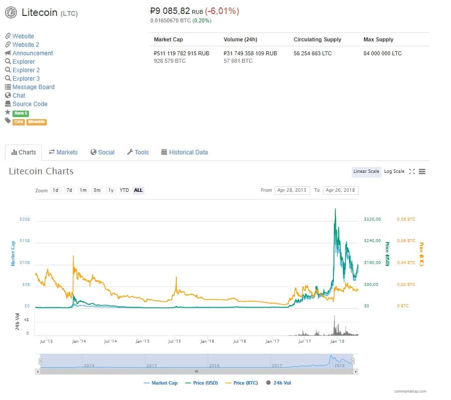Click the orange Mineable tag
Screen dimensions: 451x400
click(36, 122)
